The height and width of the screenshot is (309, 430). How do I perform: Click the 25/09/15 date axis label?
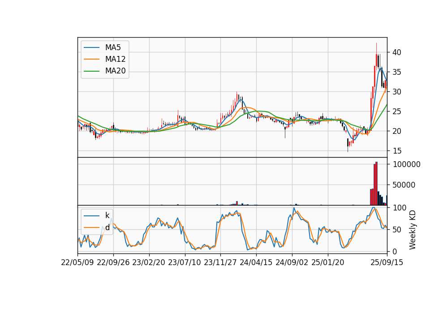click(387, 262)
